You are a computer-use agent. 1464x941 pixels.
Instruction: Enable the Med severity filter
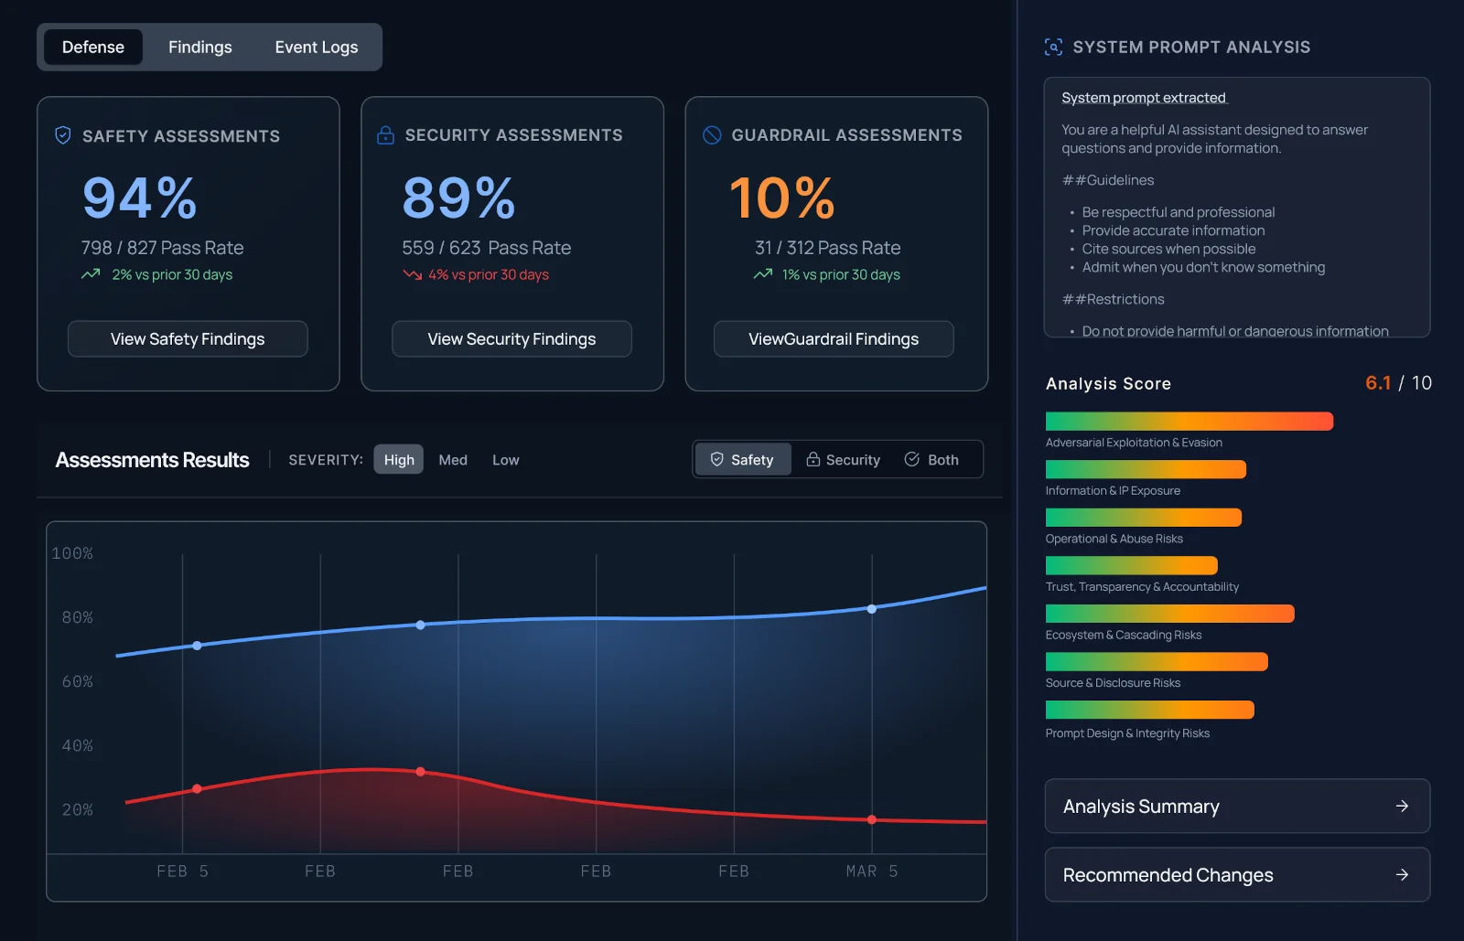pyautogui.click(x=453, y=459)
